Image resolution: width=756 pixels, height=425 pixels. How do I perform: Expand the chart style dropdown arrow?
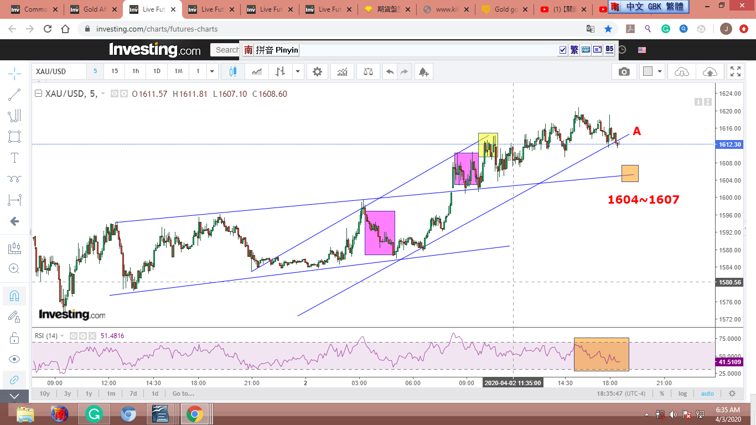pos(298,71)
